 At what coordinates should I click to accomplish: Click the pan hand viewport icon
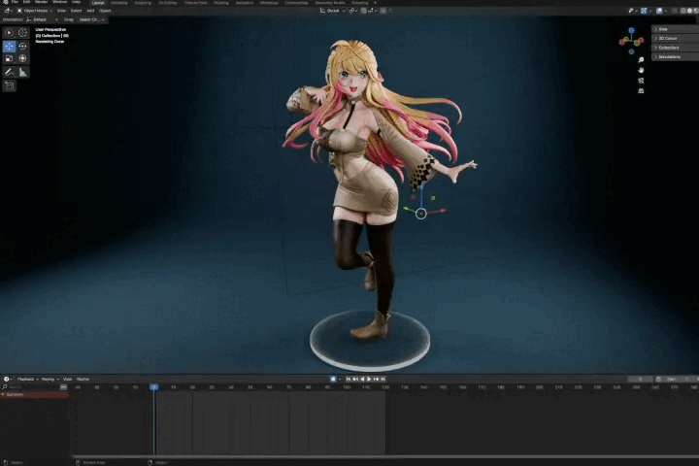pos(641,70)
